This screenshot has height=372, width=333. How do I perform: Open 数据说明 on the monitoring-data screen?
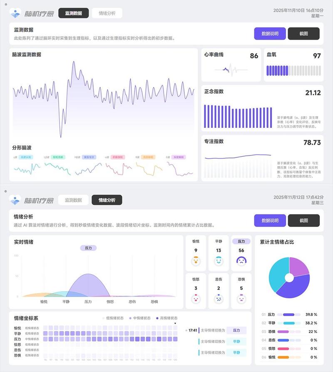270,33
